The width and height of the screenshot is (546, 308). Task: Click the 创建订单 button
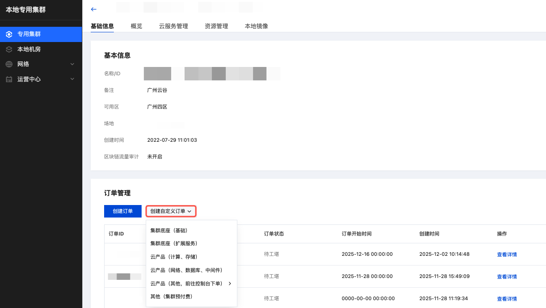tap(123, 211)
